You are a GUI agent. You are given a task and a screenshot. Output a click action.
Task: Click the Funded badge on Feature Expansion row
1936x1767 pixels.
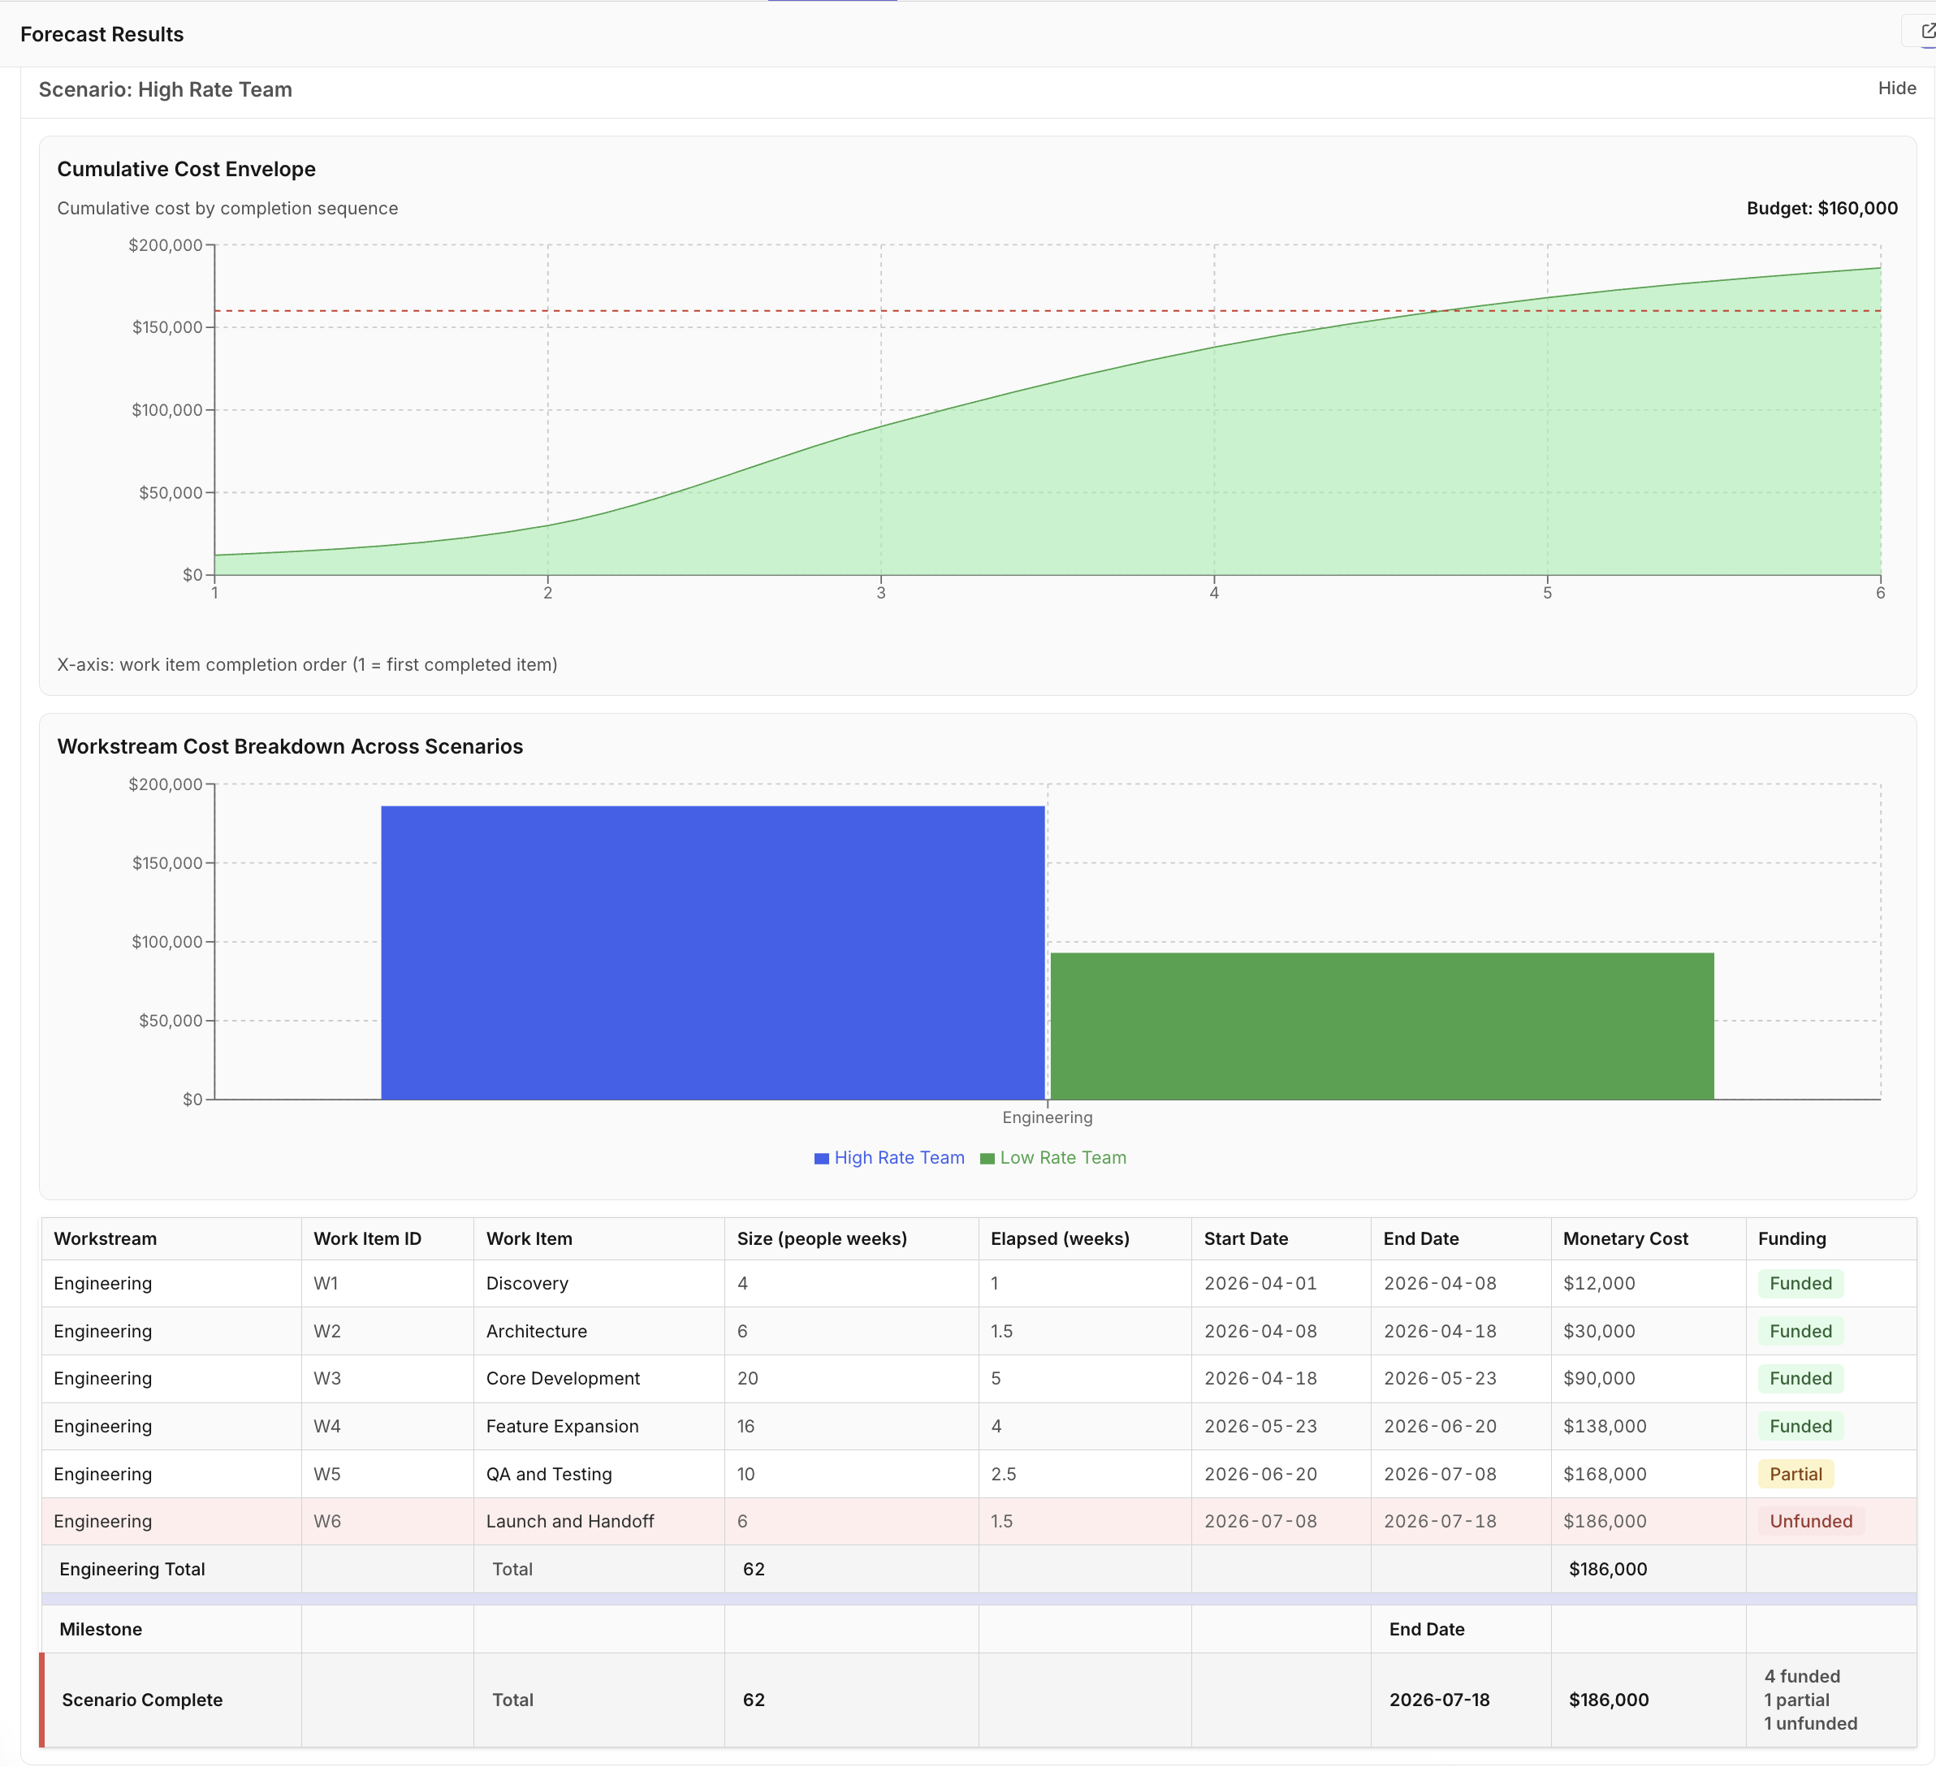tap(1800, 1426)
